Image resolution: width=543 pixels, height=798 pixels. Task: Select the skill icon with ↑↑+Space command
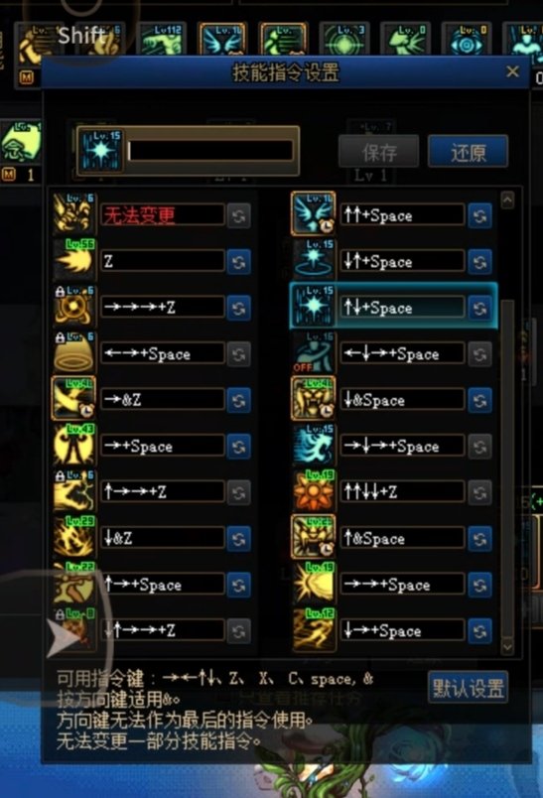[x=313, y=214]
